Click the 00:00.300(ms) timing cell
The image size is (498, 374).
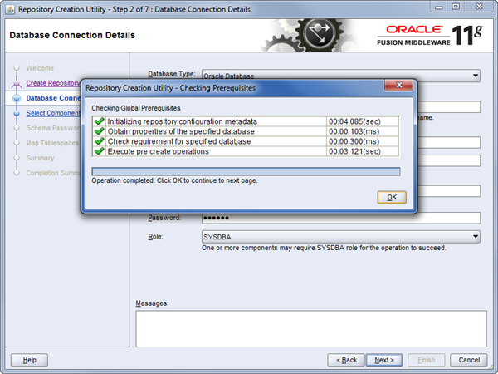pos(363,141)
